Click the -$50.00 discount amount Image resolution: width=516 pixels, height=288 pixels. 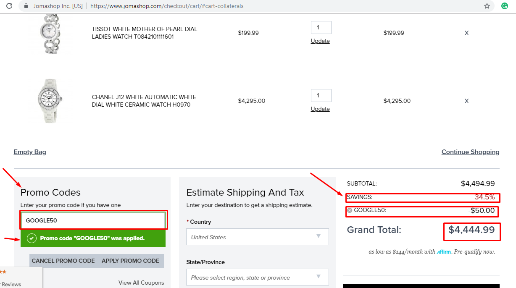(482, 210)
